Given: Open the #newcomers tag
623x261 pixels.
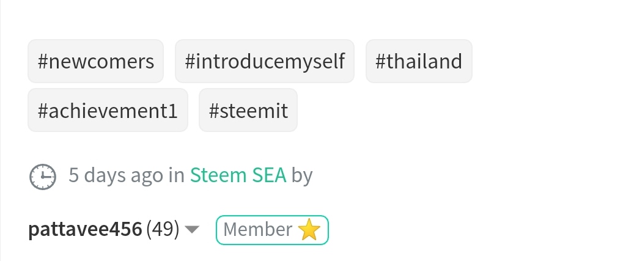Looking at the screenshot, I should click(96, 61).
